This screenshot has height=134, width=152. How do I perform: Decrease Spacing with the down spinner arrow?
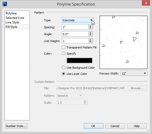coord(90,28)
